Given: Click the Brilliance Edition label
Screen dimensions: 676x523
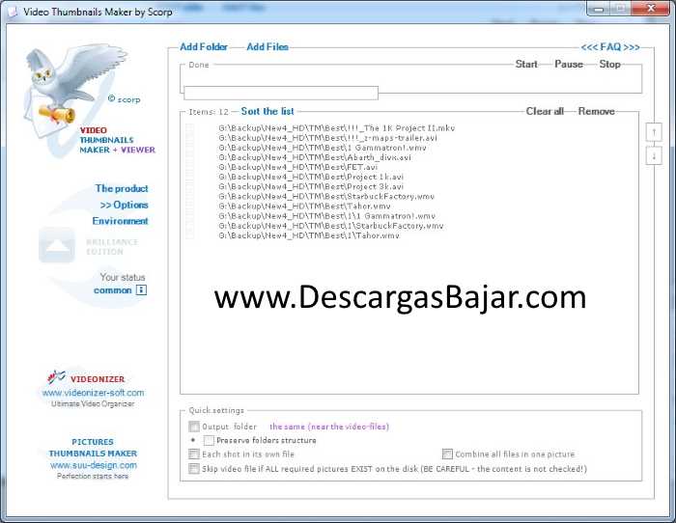Looking at the screenshot, I should 112,246.
